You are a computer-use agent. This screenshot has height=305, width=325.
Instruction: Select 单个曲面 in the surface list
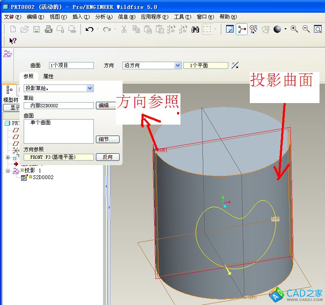coord(41,123)
